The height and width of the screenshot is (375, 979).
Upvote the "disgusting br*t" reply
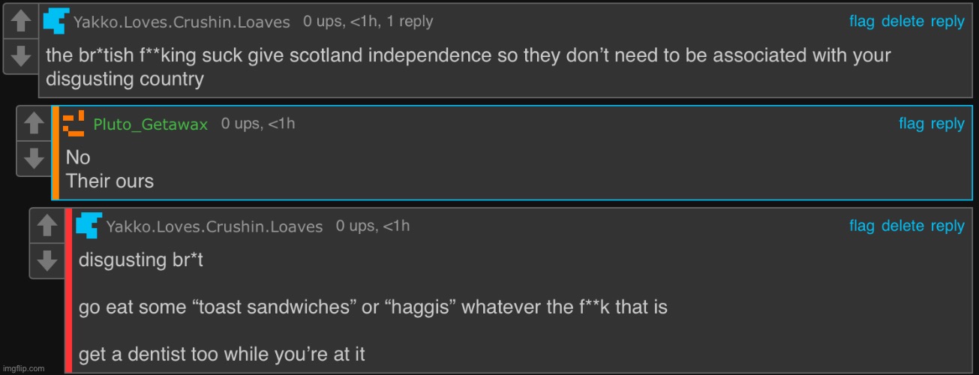(x=47, y=226)
